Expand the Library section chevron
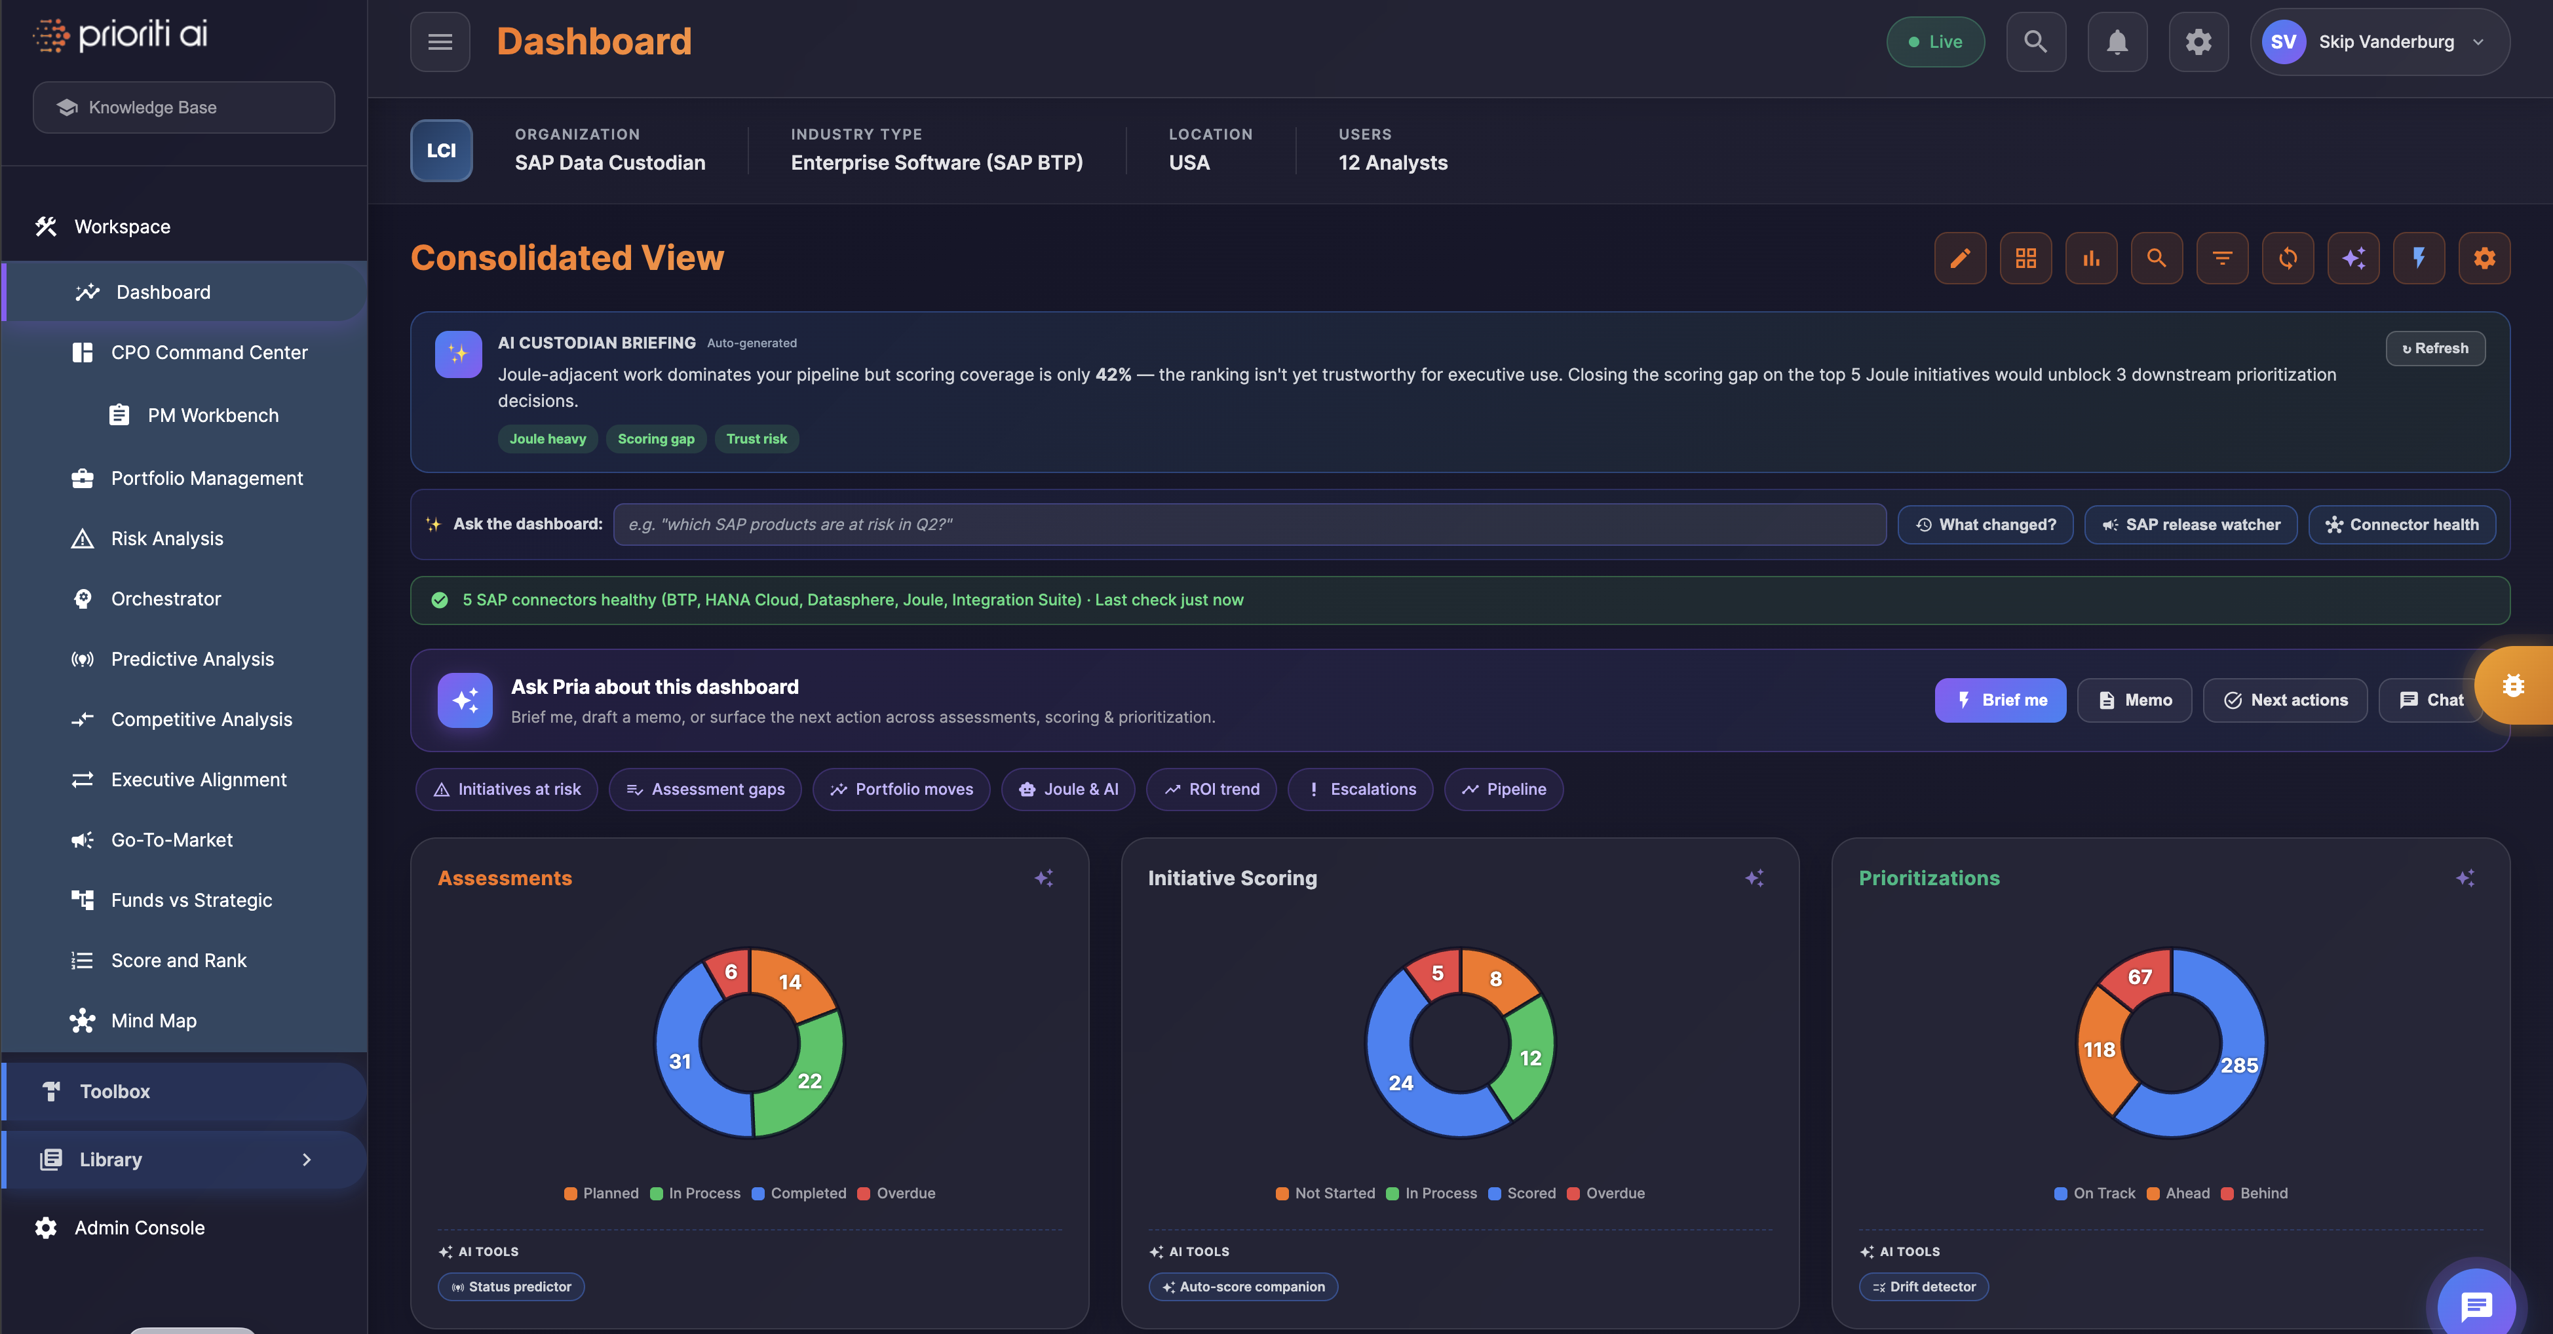This screenshot has width=2553, height=1334. [x=306, y=1160]
